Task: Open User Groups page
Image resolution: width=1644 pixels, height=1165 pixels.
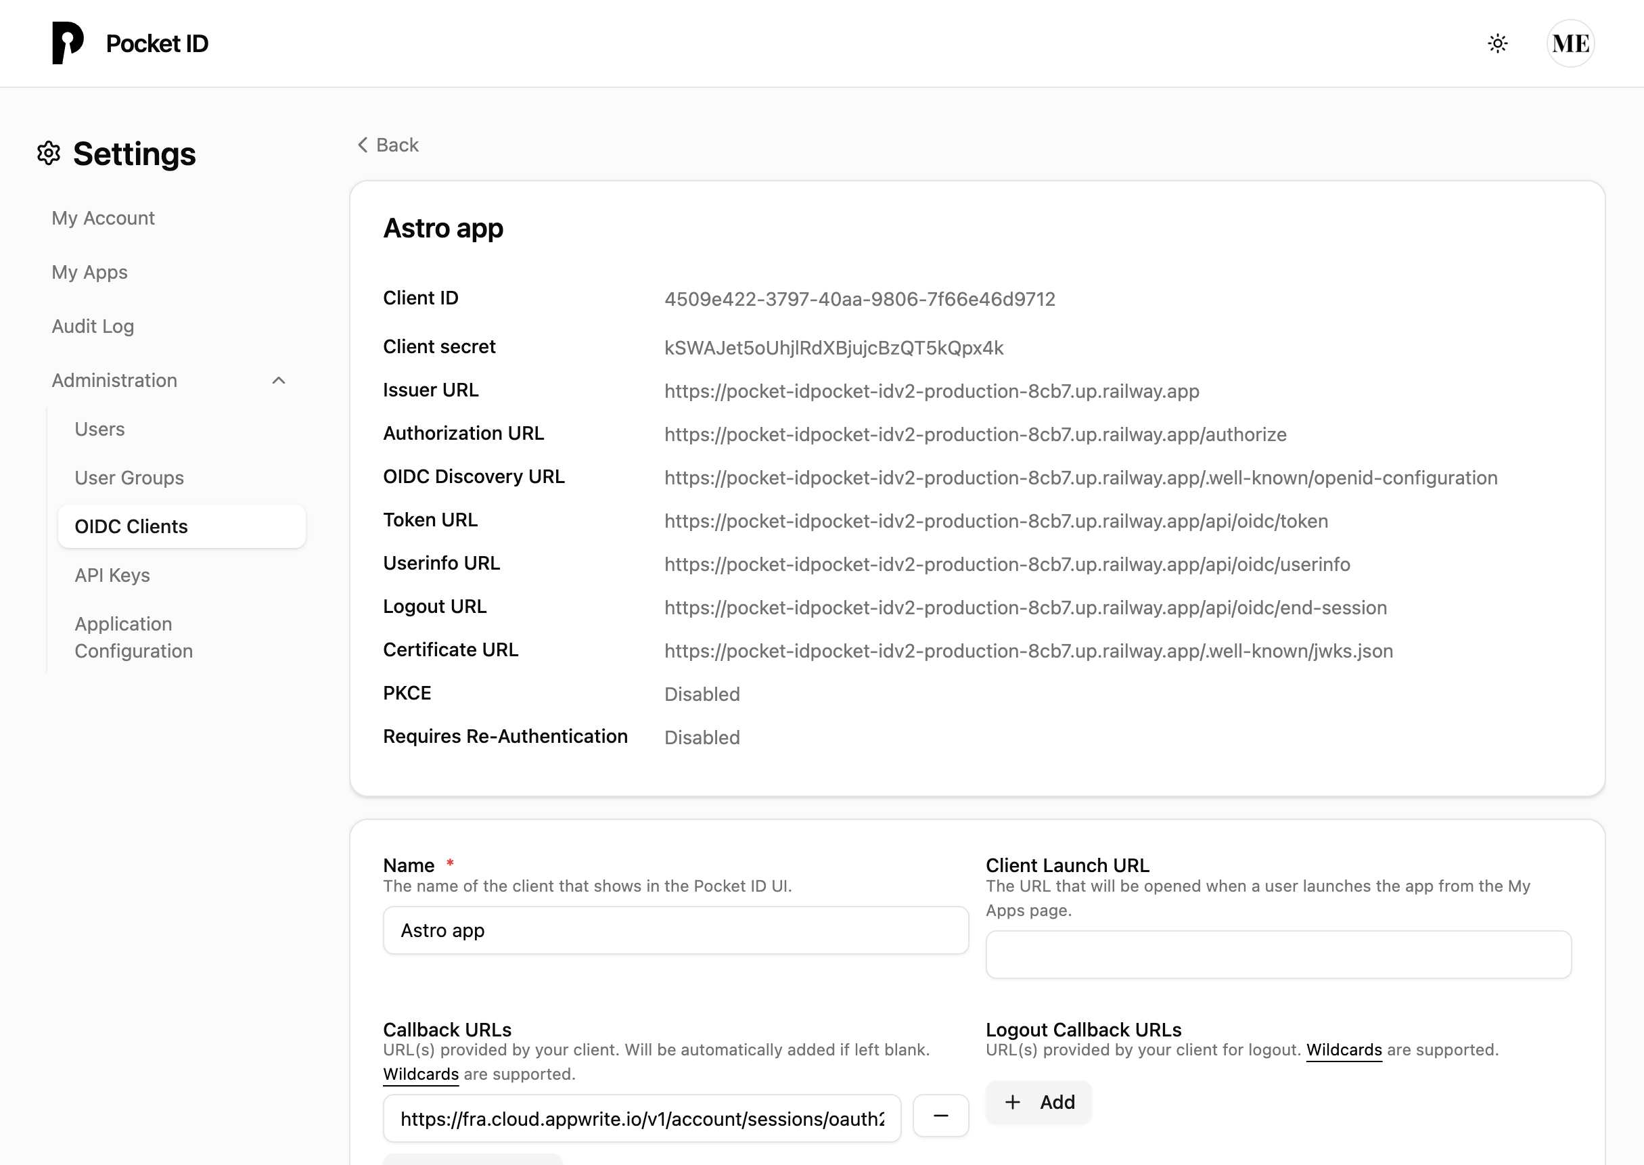Action: pyautogui.click(x=129, y=478)
